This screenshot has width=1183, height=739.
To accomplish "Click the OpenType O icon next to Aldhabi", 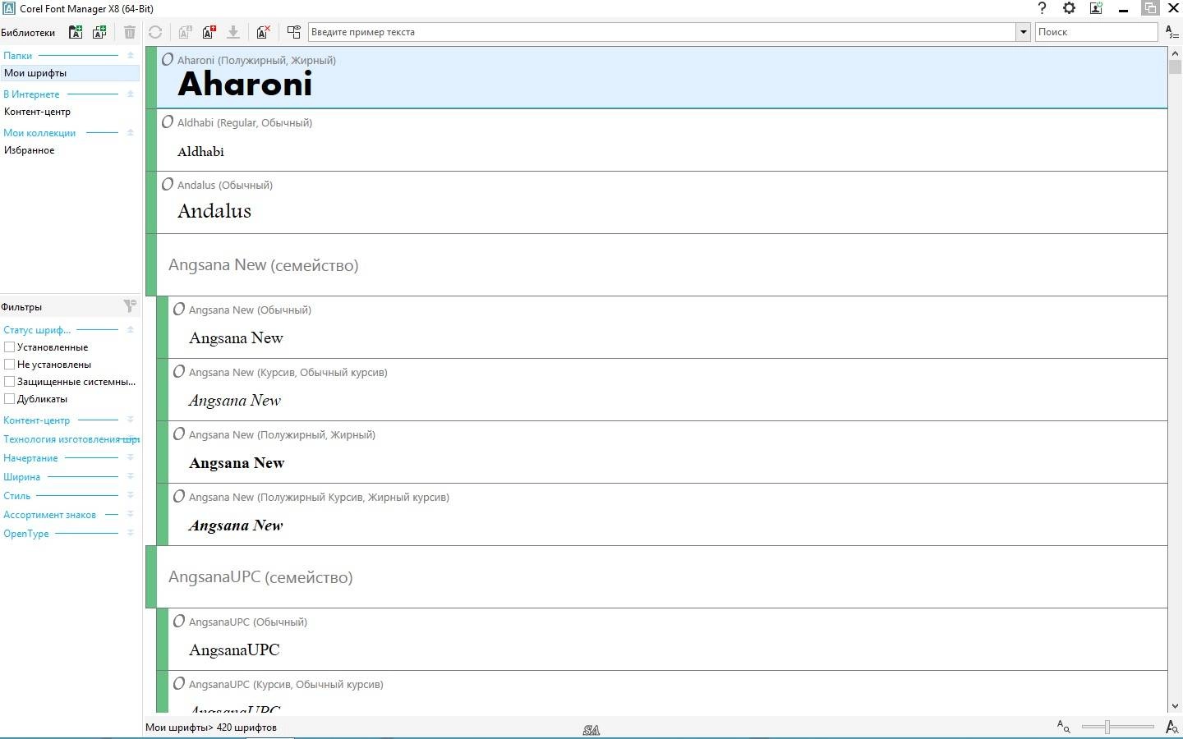I will tap(168, 122).
